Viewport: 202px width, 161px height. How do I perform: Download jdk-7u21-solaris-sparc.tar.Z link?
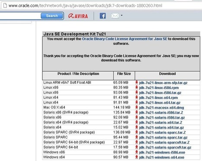[x=162, y=133]
